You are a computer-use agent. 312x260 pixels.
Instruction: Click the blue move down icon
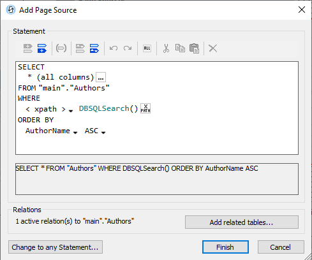click(94, 48)
